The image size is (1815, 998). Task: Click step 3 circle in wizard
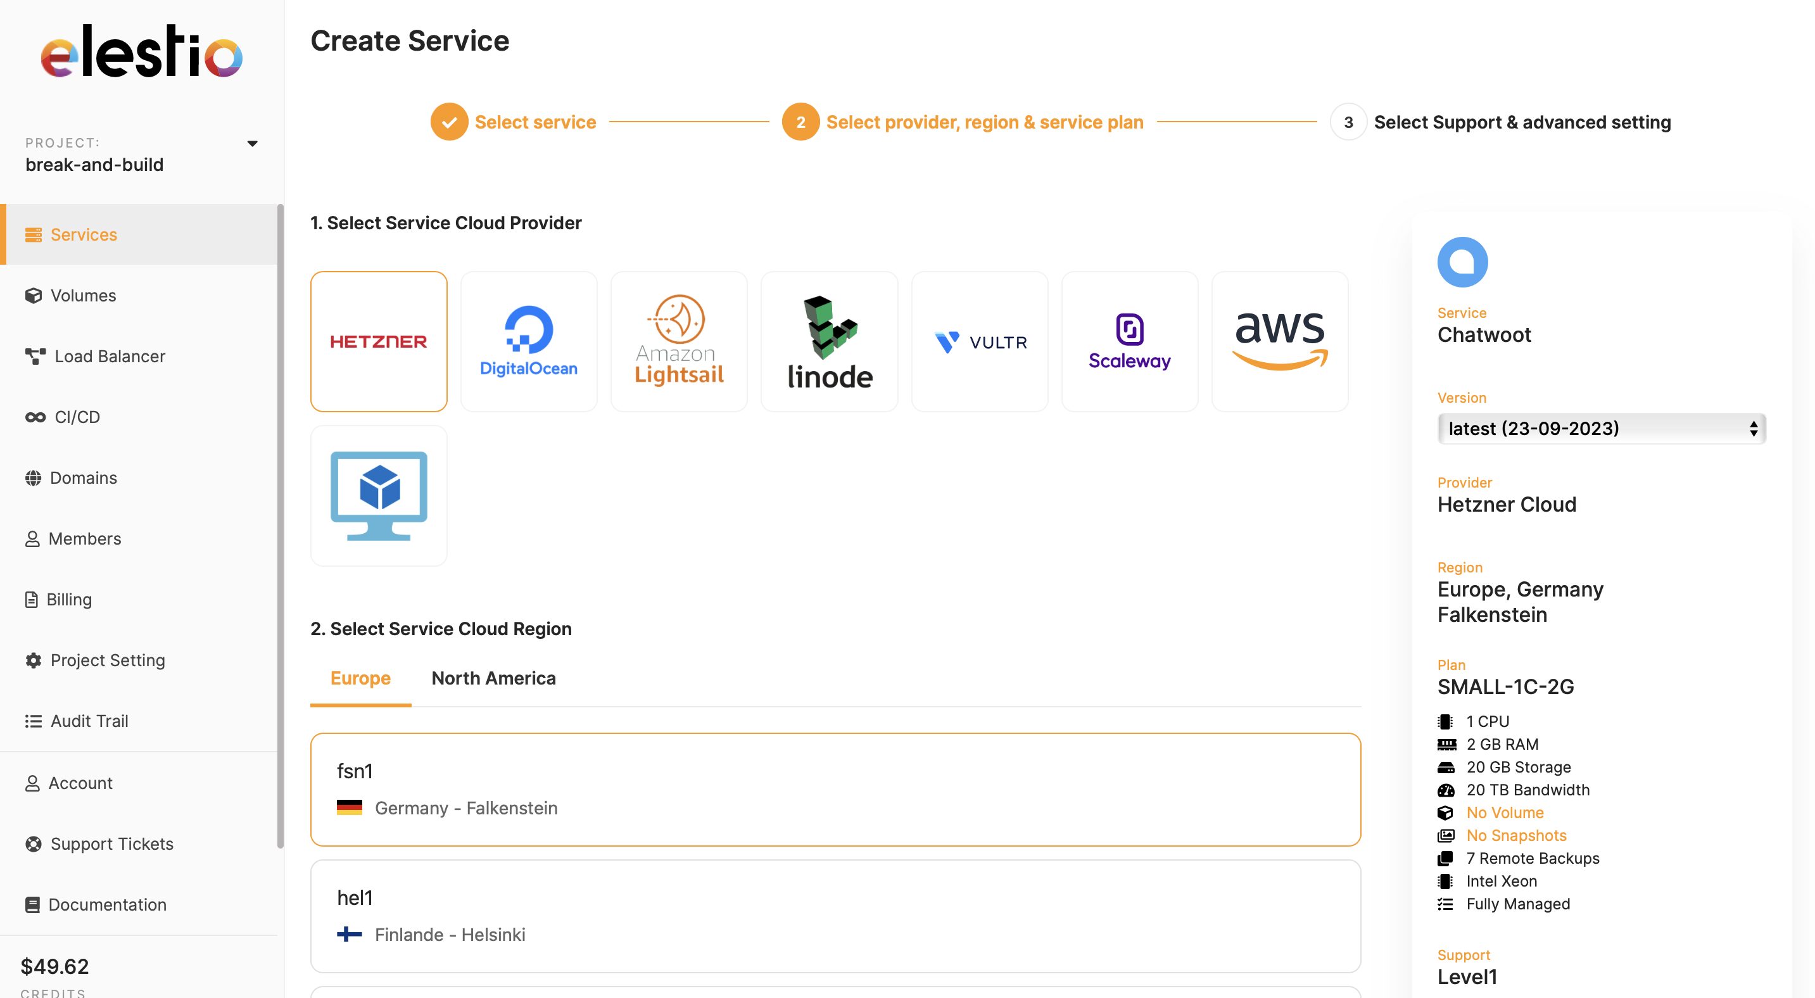coord(1348,122)
